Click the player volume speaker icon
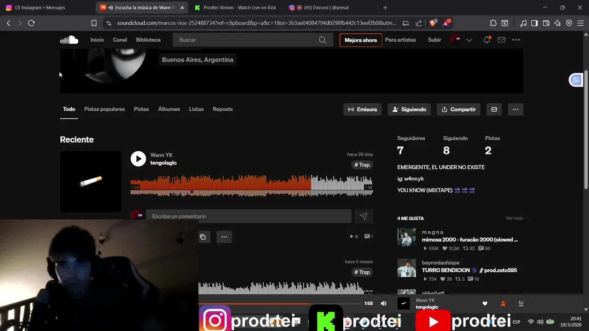The image size is (589, 331). pos(384,303)
